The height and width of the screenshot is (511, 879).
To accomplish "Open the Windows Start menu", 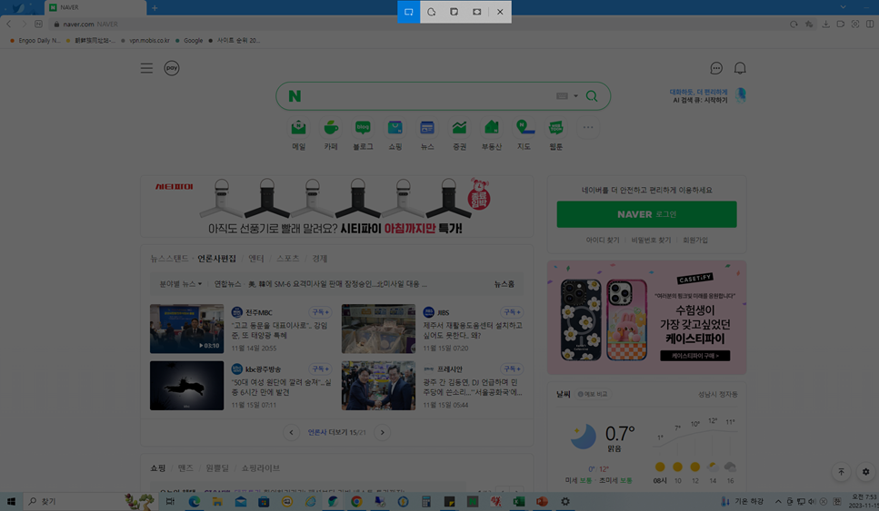I will pos(11,502).
